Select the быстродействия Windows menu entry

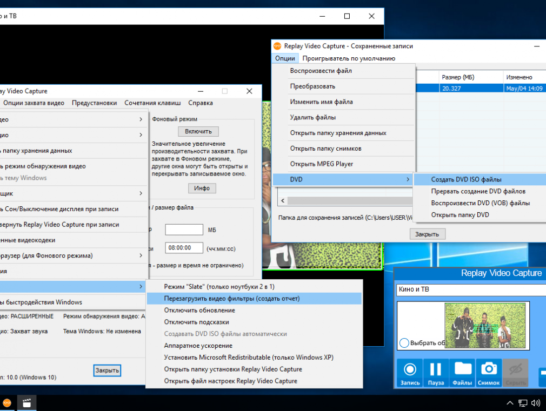[x=73, y=302]
